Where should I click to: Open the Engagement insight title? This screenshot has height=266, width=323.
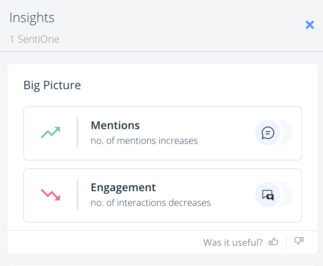[x=123, y=187]
